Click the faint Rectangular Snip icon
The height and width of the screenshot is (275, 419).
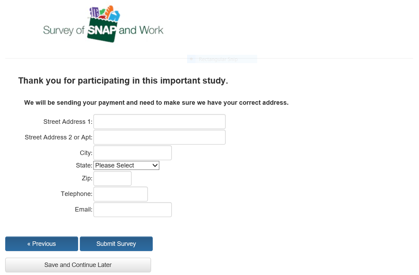pyautogui.click(x=191, y=59)
